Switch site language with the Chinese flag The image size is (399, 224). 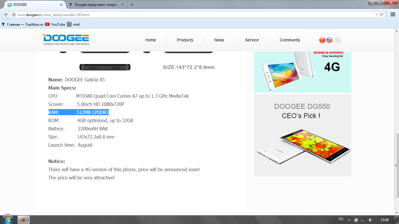[x=322, y=40]
